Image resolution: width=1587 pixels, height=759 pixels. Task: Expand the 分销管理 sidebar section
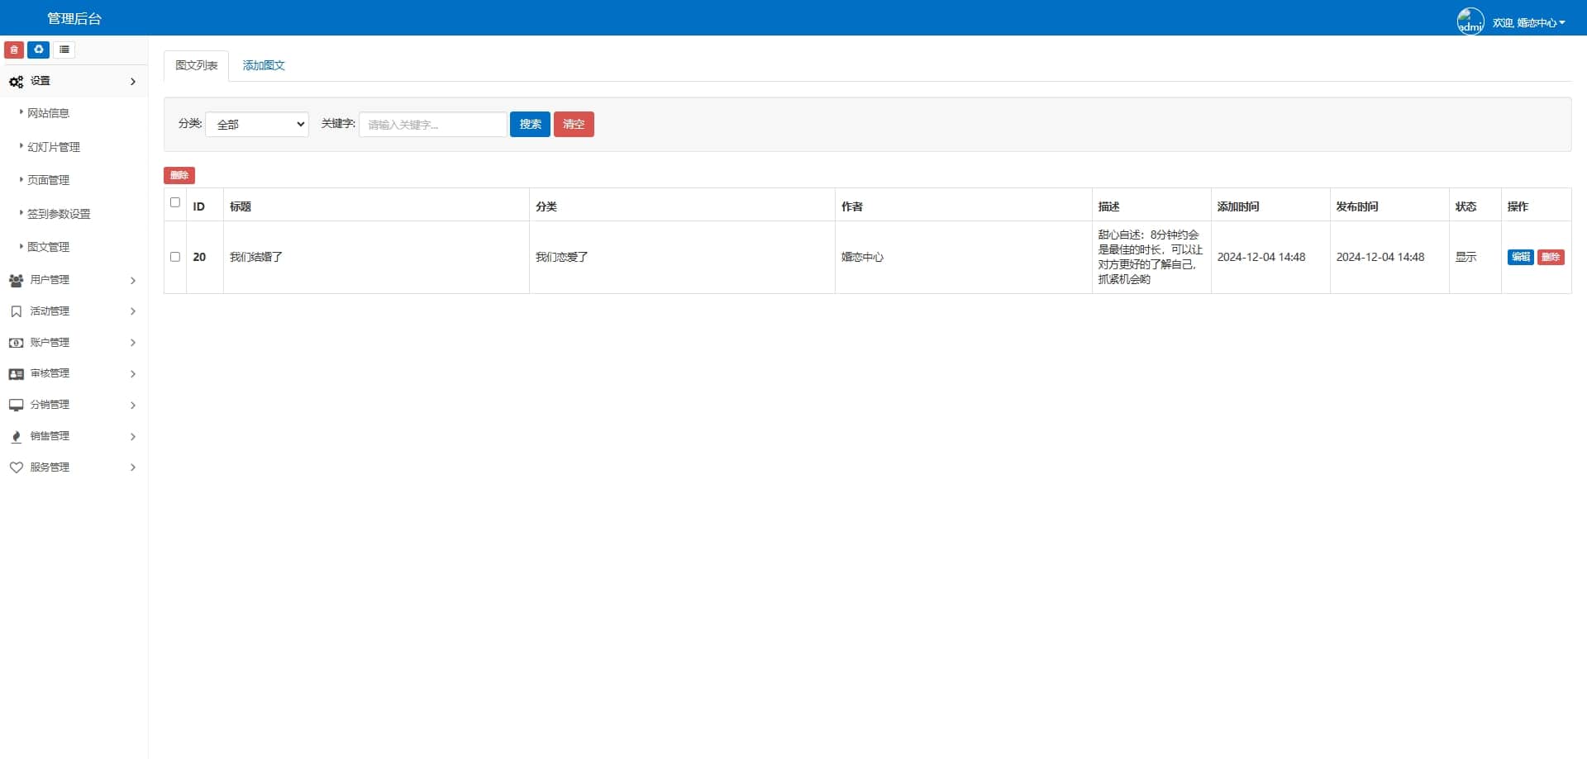click(x=74, y=405)
